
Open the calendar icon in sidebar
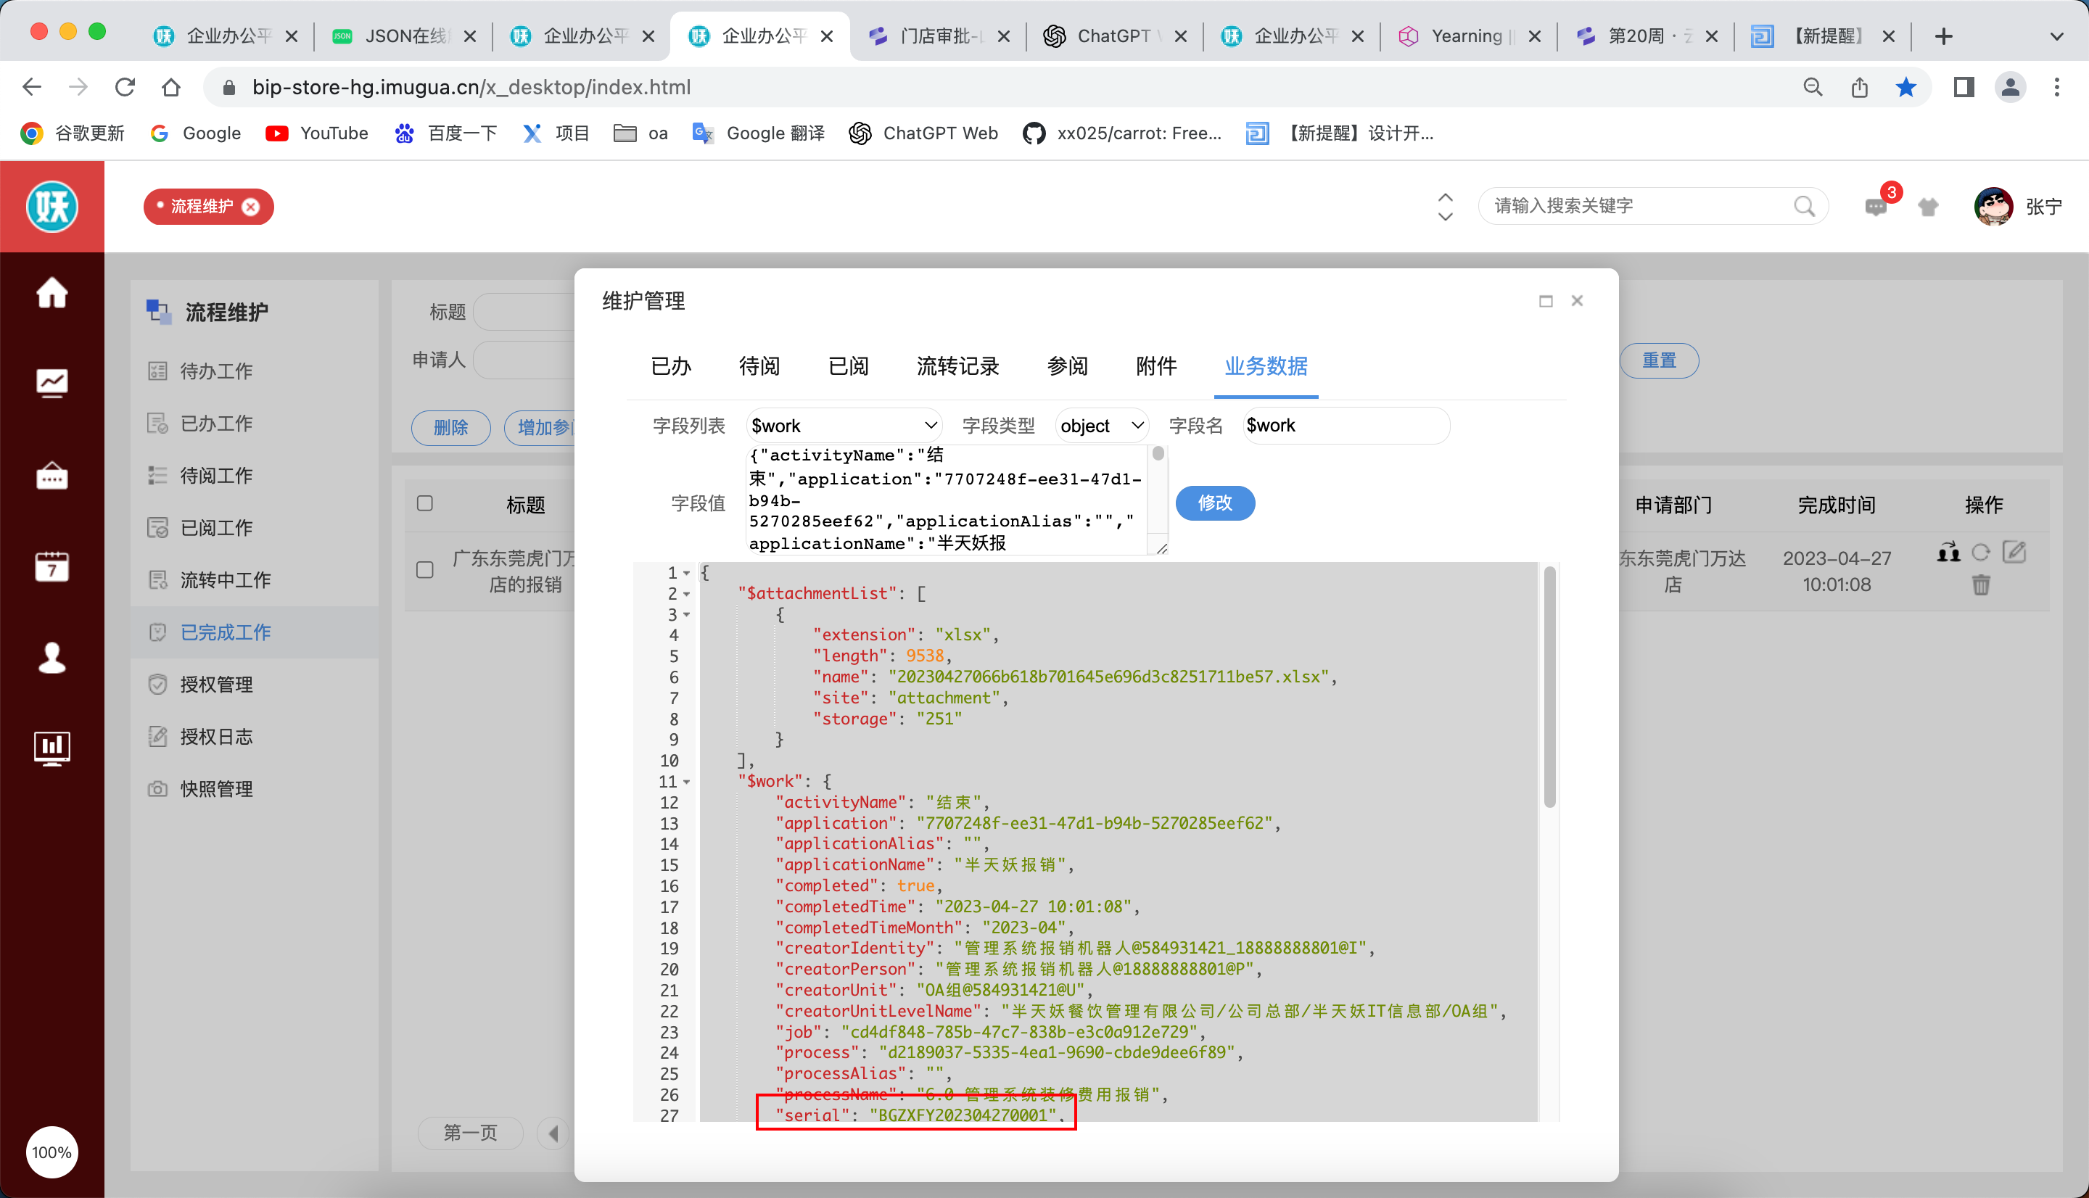pyautogui.click(x=51, y=566)
